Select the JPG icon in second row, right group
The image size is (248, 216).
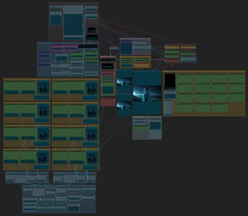92,112
